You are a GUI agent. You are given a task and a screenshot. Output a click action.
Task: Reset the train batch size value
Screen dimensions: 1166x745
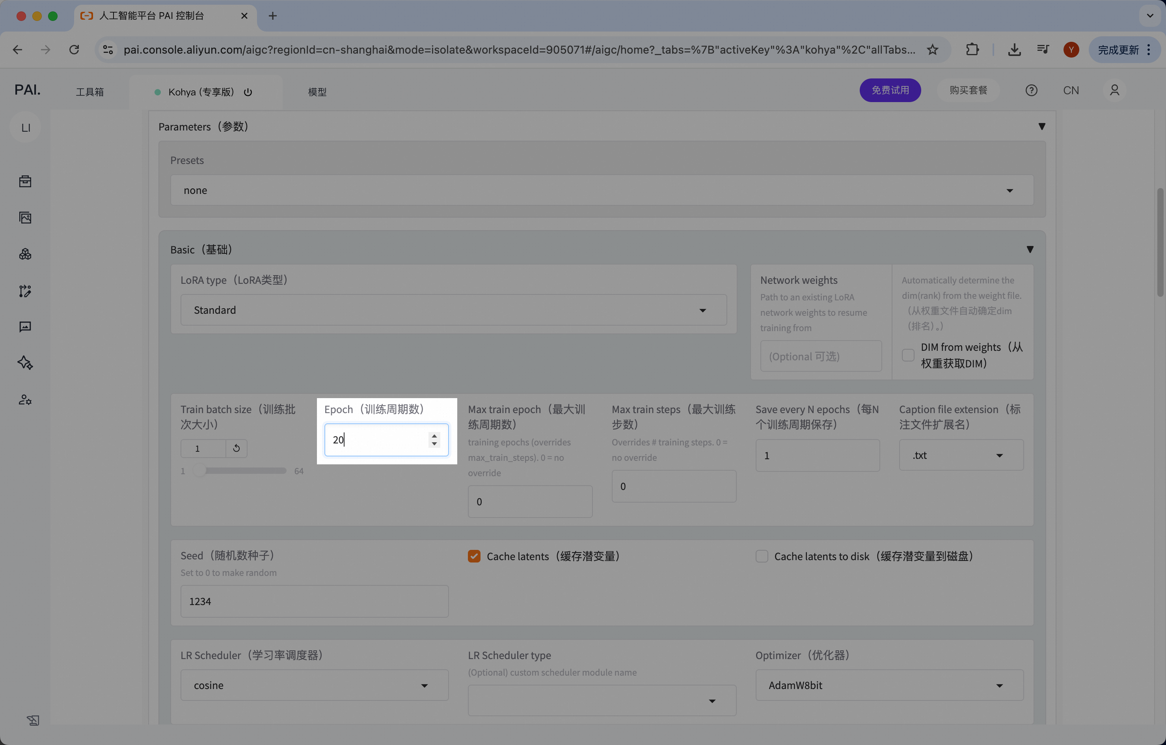(x=236, y=448)
